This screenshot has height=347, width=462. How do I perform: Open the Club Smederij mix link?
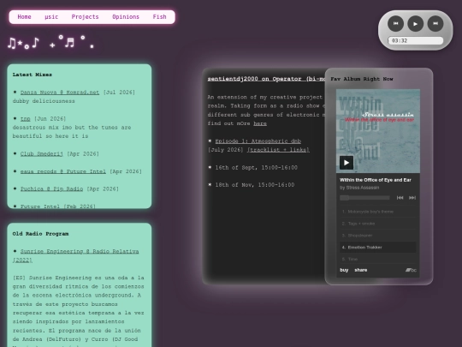point(42,153)
